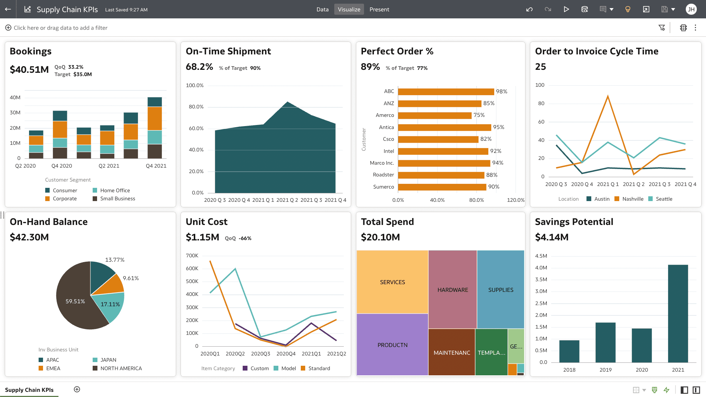Select the green paintbrush styling icon
The width and height of the screenshot is (706, 397).
pyautogui.click(x=655, y=390)
